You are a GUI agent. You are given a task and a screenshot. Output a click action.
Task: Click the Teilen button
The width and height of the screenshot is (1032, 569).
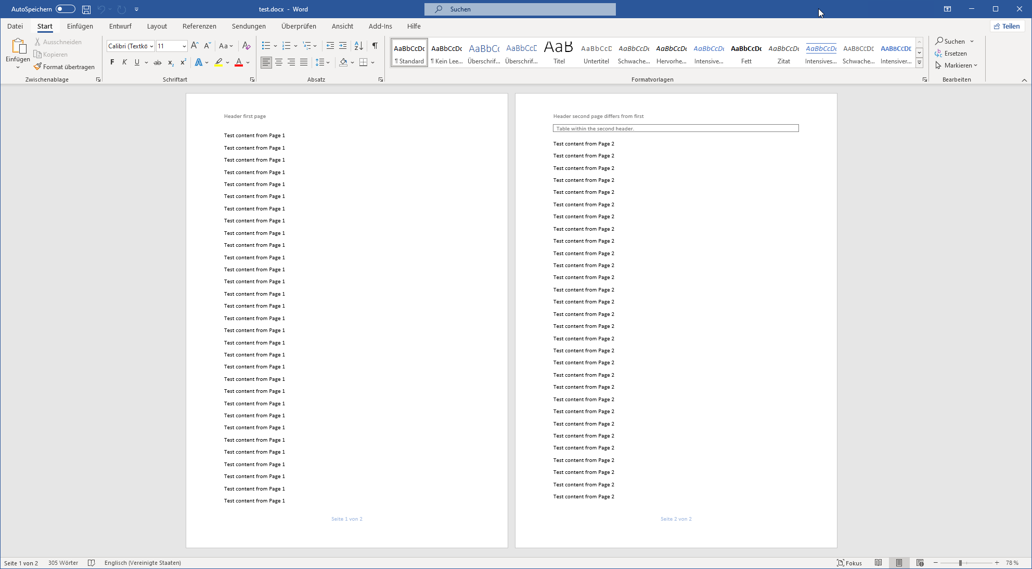(x=1007, y=26)
